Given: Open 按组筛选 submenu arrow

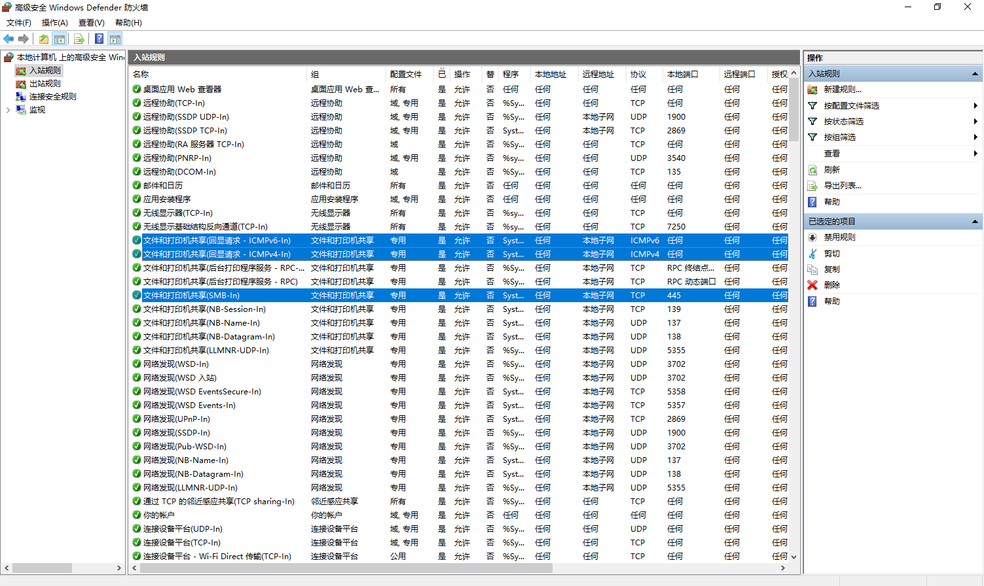Looking at the screenshot, I should pos(975,137).
